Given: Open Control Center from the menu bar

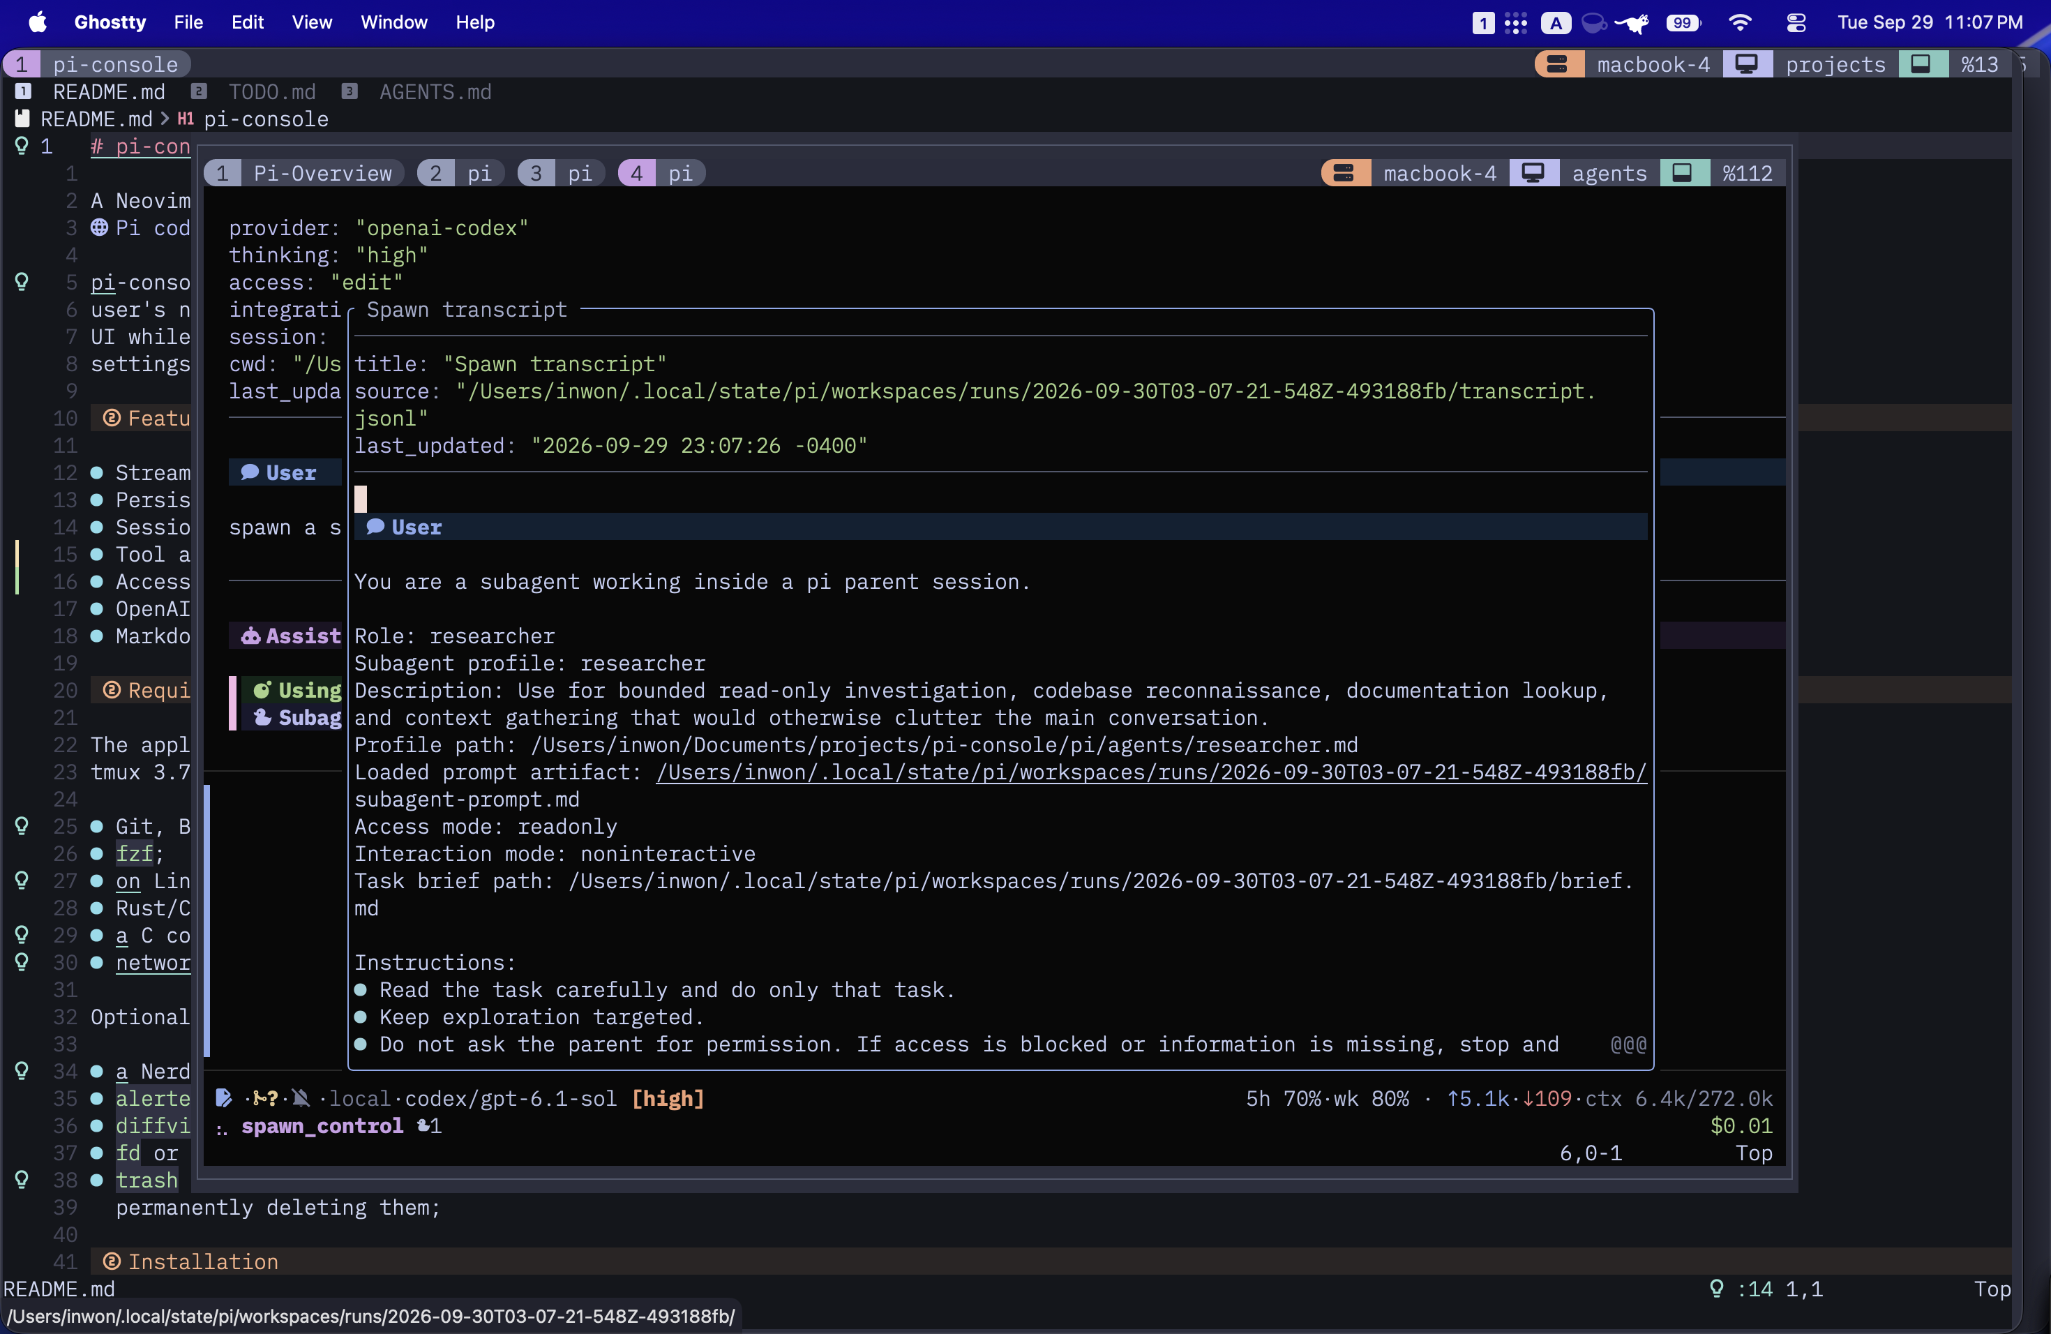Looking at the screenshot, I should tap(1796, 22).
